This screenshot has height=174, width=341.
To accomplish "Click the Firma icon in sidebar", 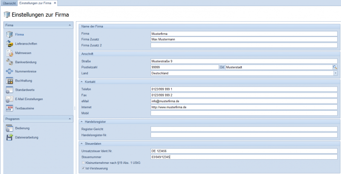I will click(x=10, y=34).
